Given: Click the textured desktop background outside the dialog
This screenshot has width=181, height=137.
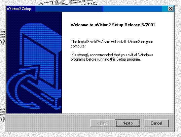Looking at the screenshot, I should tap(178, 69).
